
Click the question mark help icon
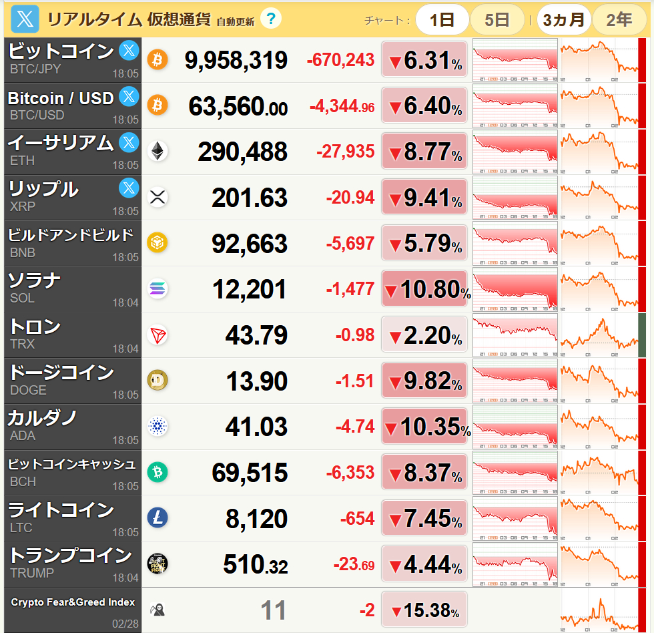[270, 19]
